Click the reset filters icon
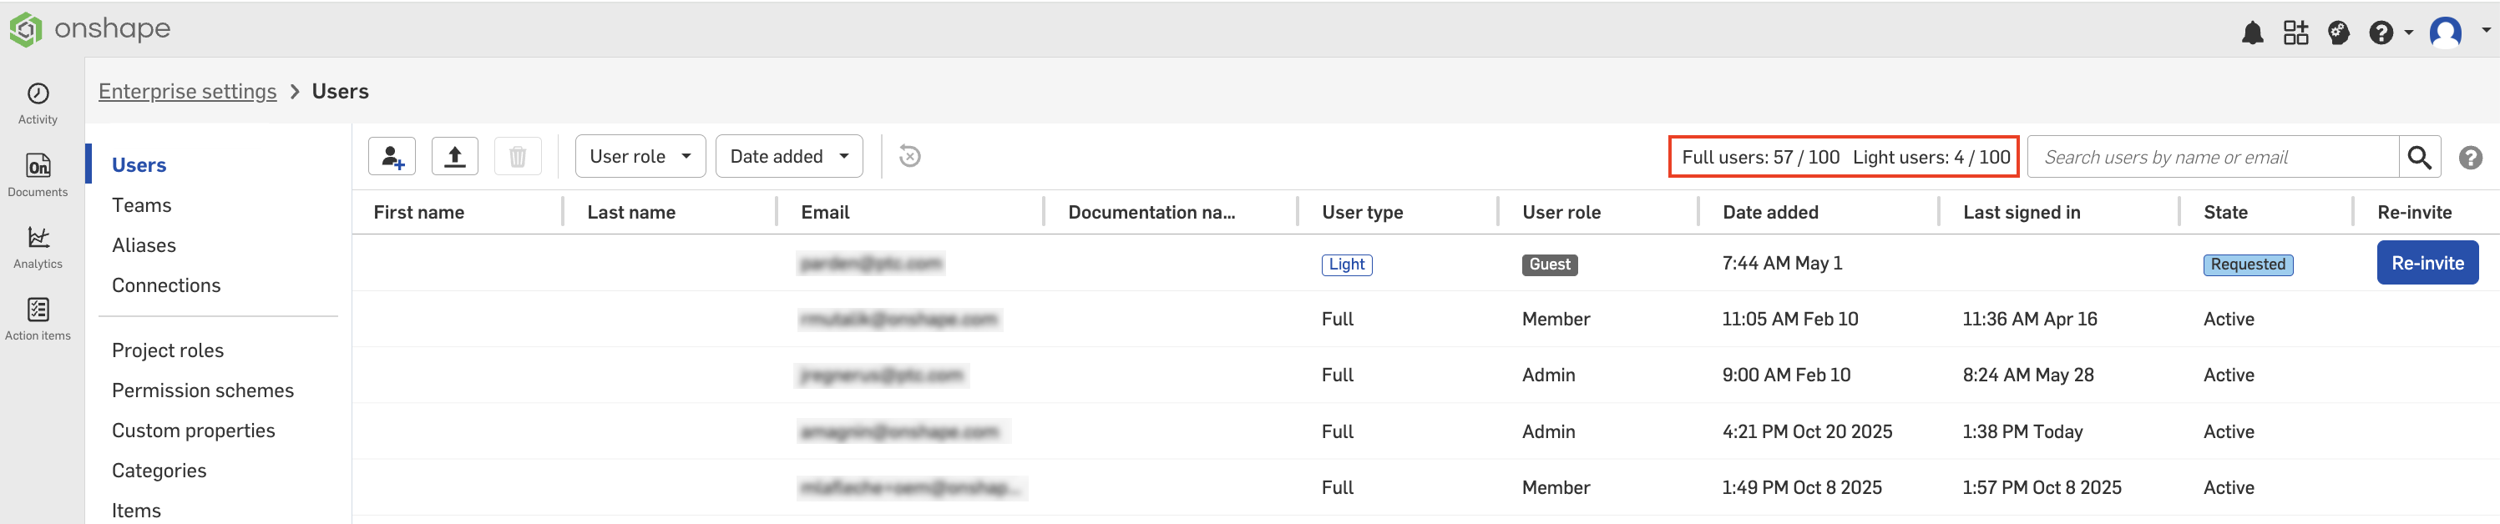2500x524 pixels. pos(909,156)
